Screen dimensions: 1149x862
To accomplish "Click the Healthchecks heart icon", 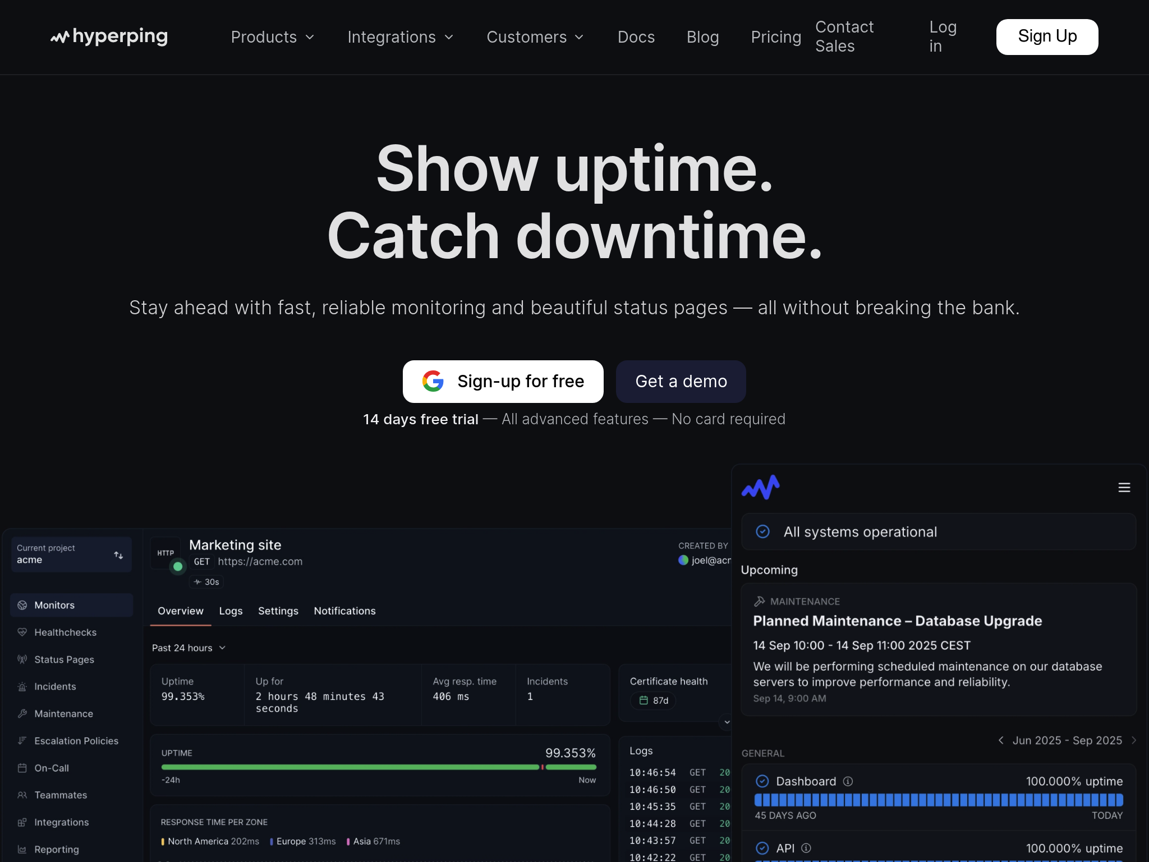I will tap(22, 632).
